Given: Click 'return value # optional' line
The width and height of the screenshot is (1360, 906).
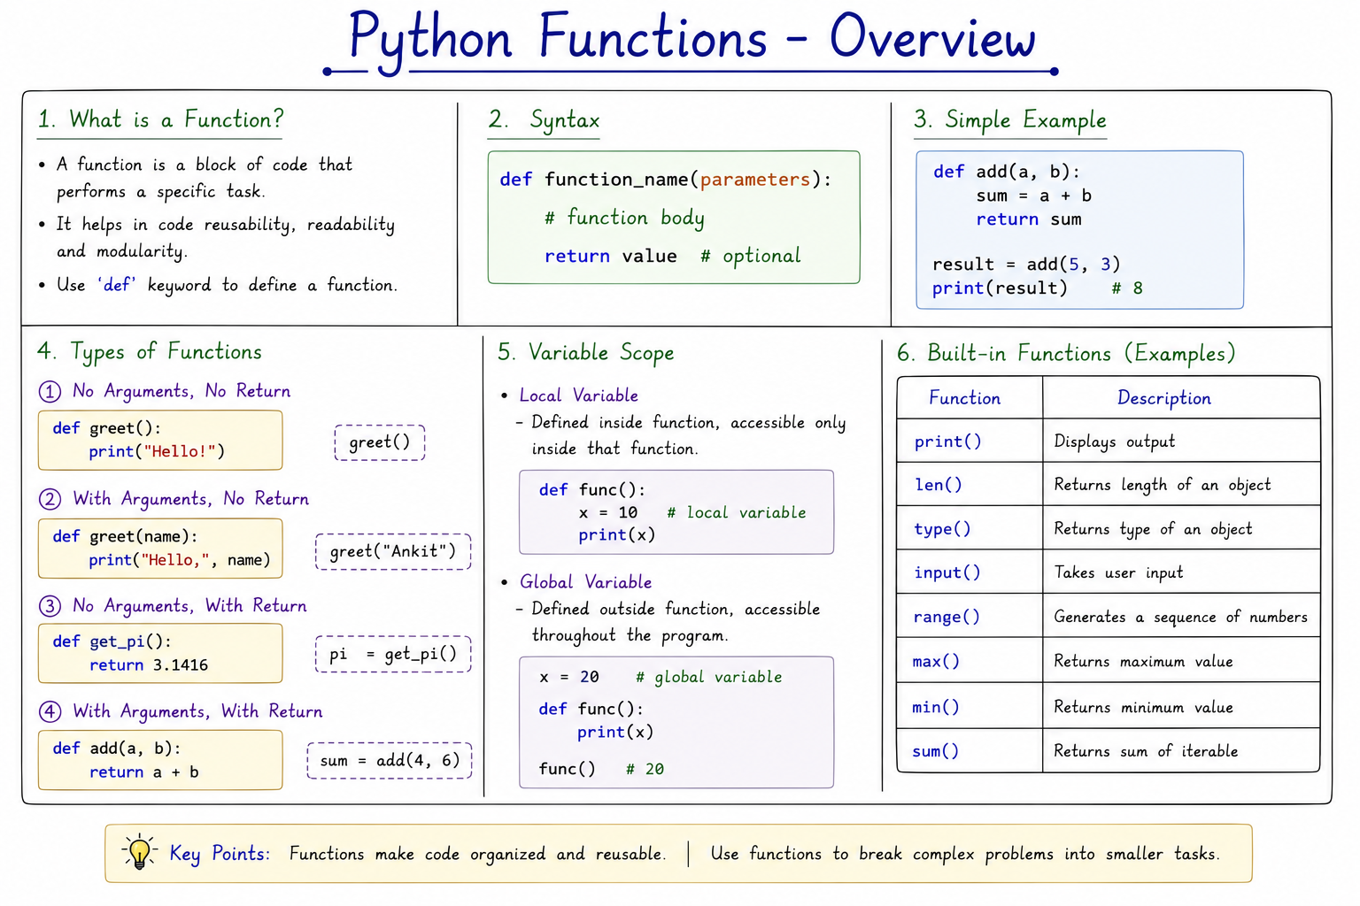Looking at the screenshot, I should pos(672,256).
